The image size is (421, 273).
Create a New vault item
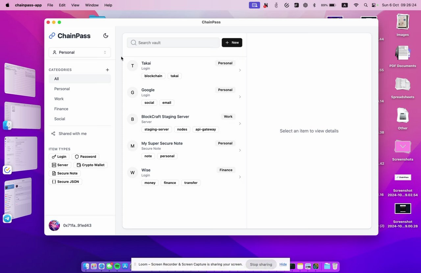tap(232, 43)
